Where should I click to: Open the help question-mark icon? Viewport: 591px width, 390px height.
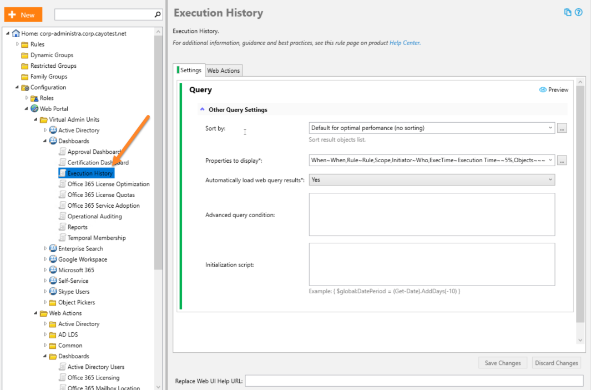pyautogui.click(x=579, y=12)
